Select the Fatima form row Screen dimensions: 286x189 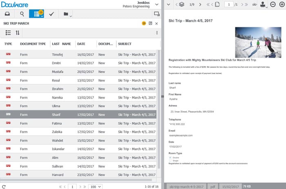coord(56,124)
